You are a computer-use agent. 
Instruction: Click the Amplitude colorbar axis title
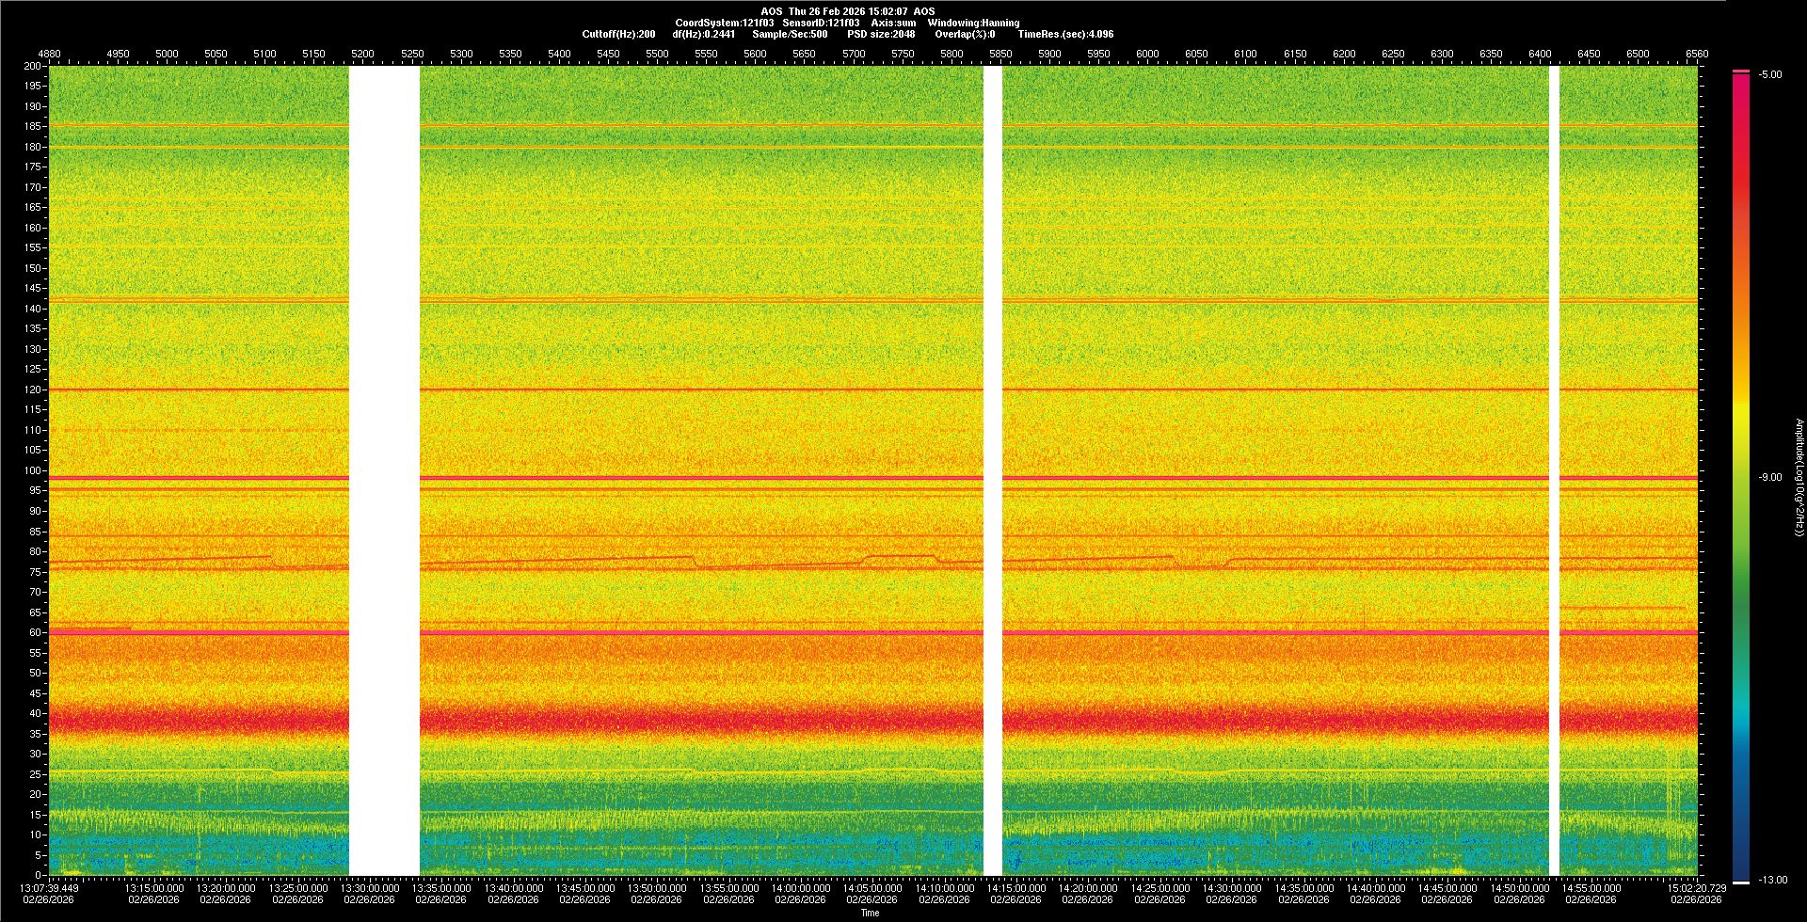(x=1799, y=477)
